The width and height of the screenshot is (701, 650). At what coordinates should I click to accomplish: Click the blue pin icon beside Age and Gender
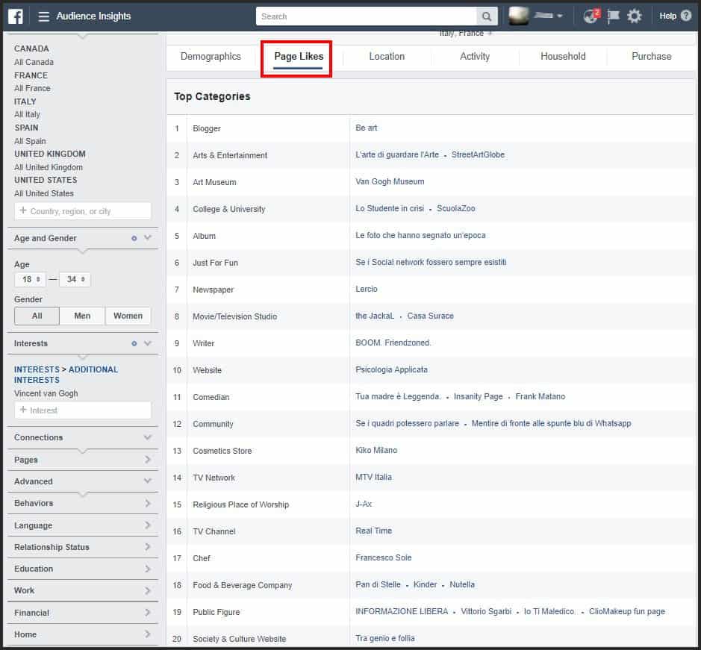134,238
